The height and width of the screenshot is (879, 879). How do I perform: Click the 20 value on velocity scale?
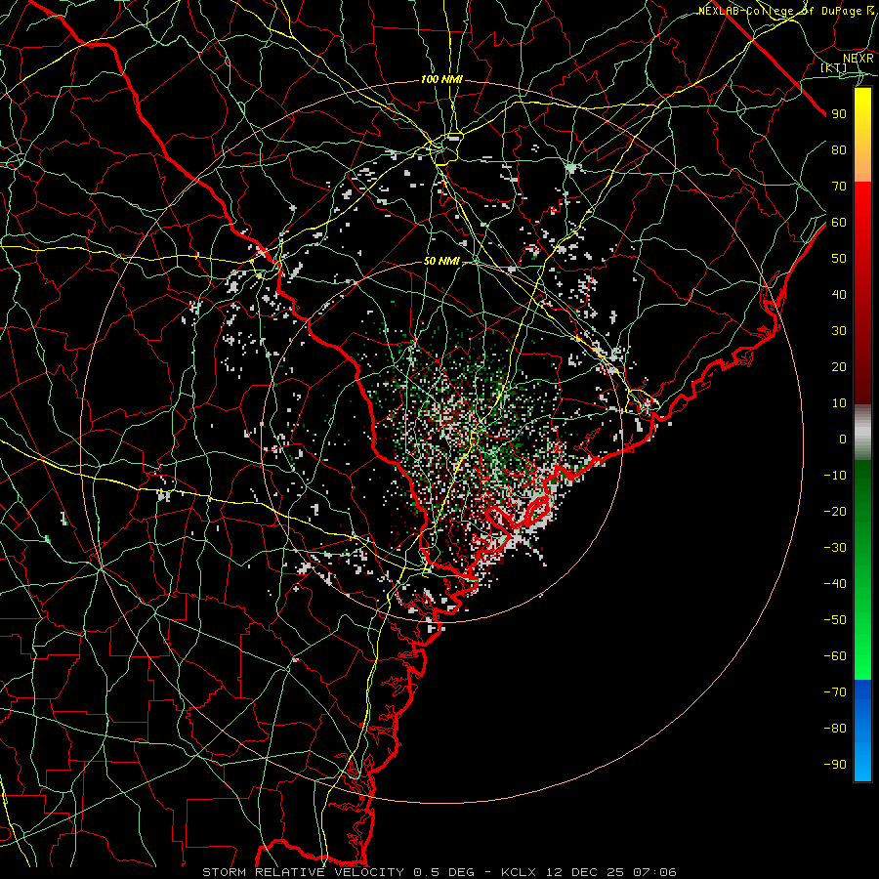coord(839,367)
